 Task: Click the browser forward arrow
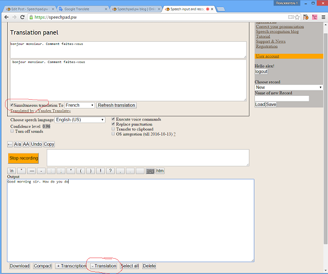point(14,17)
